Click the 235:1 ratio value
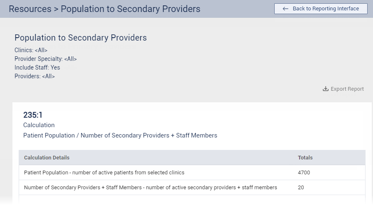The height and width of the screenshot is (205, 373). click(33, 115)
